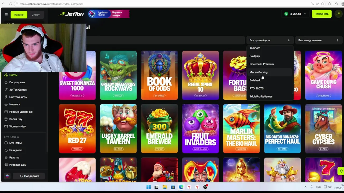344x193 pixels.
Task: Open the browser extensions puzzle icon
Action: tap(329, 4)
